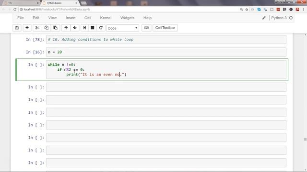307x172 pixels.
Task: Click the cell with comment '# 10. Adding conditions'
Action: [x=166, y=40]
